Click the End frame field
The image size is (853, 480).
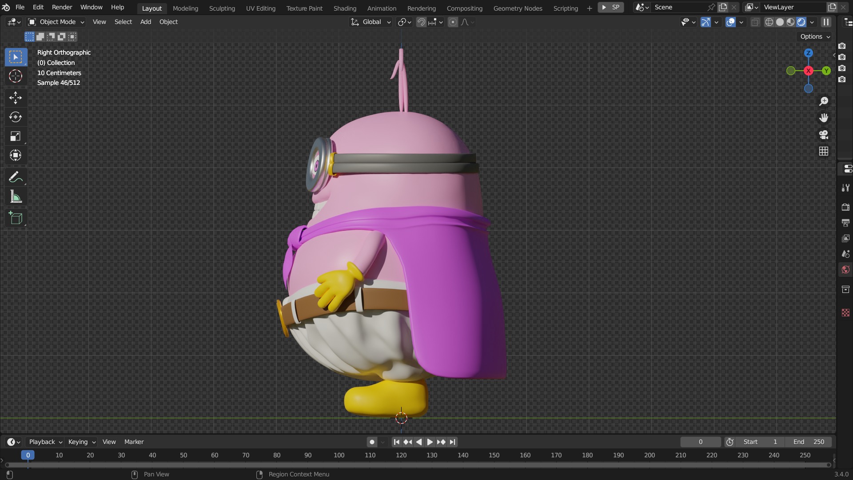click(x=808, y=442)
